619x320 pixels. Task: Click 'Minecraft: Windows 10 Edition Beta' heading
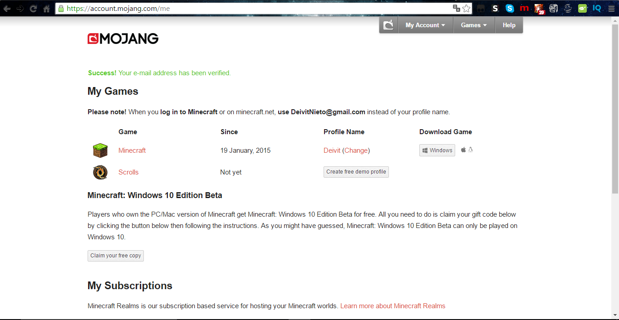click(x=155, y=195)
